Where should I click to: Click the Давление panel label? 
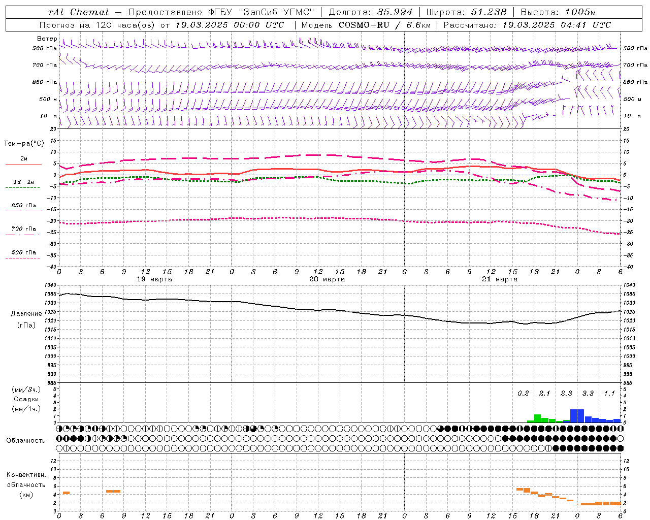[x=26, y=314]
